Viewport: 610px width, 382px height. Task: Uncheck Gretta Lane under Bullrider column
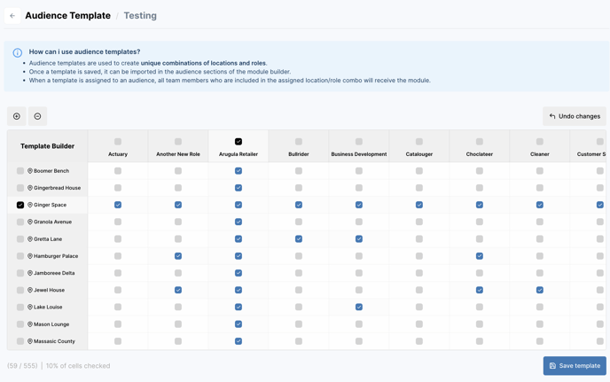299,239
